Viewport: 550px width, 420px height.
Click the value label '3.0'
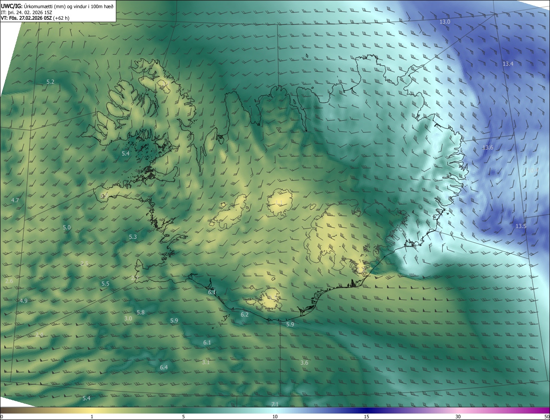pos(128,318)
